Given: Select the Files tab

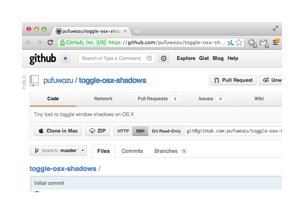Looking at the screenshot, I should pyautogui.click(x=103, y=151).
